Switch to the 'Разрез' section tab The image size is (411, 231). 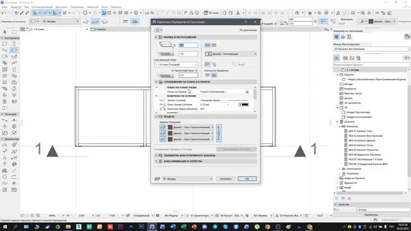(x=100, y=30)
